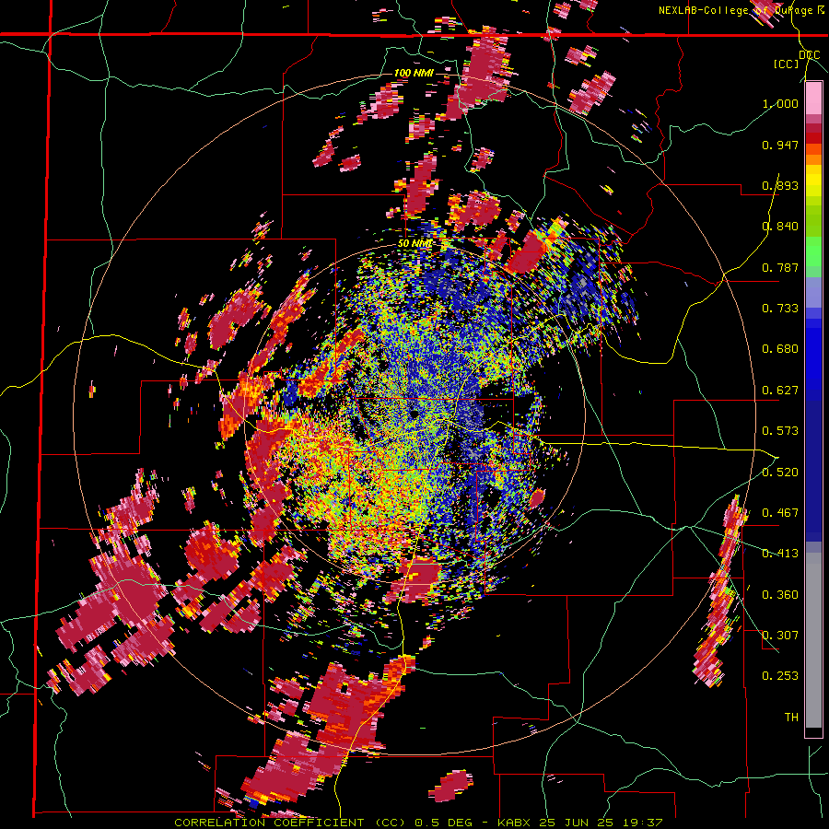Click the 0.307 legend value
This screenshot has height=829, width=829.
click(x=780, y=636)
